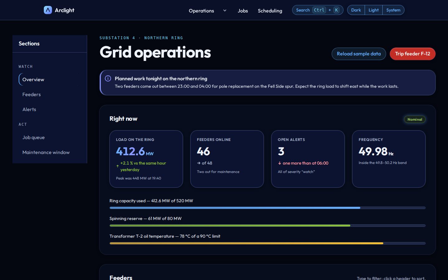Viewport: 448px width, 280px height.
Task: Click the 'Sections' sidebar heading
Action: (29, 44)
